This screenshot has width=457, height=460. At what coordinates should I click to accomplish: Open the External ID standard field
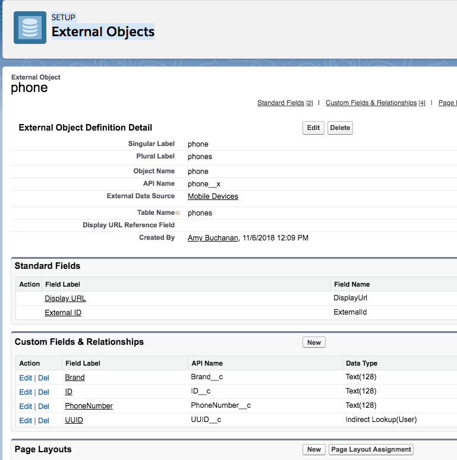coord(63,313)
